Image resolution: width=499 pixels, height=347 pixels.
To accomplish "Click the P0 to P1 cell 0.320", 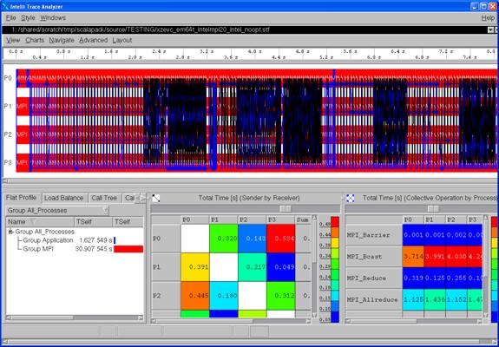I will point(224,239).
